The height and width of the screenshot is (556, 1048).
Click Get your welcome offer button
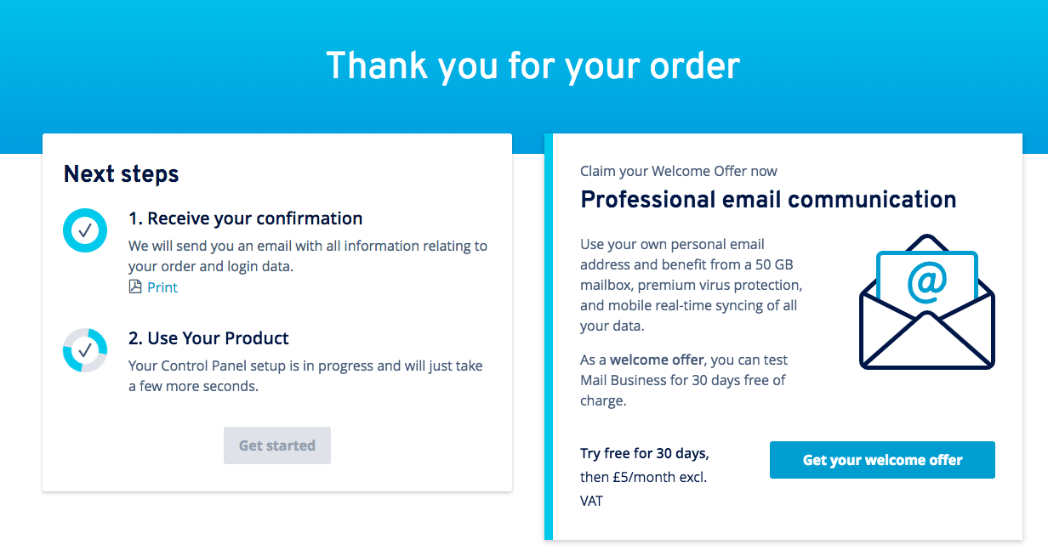click(882, 460)
